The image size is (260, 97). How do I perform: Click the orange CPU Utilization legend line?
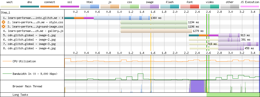[7, 61]
